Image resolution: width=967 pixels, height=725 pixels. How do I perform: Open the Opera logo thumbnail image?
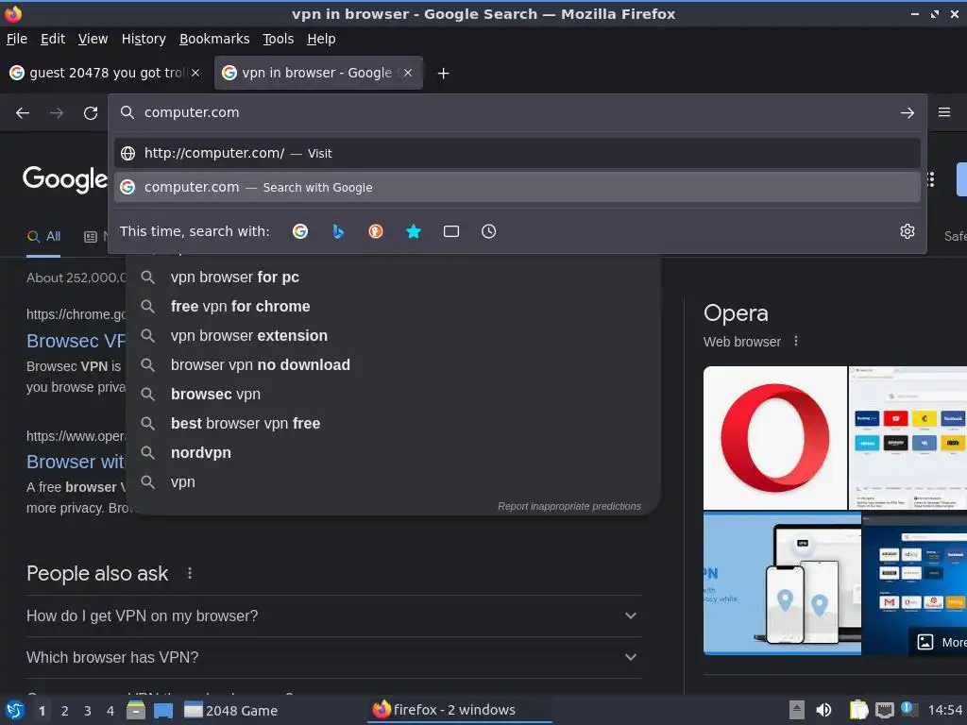[x=774, y=438]
